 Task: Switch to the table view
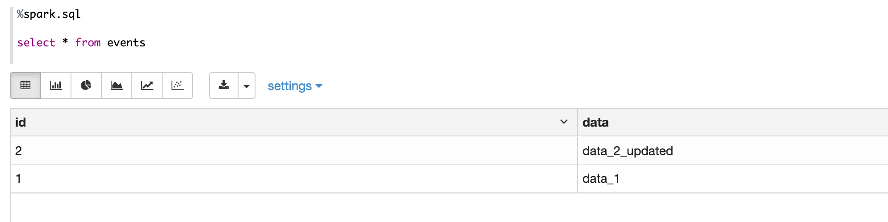[25, 85]
